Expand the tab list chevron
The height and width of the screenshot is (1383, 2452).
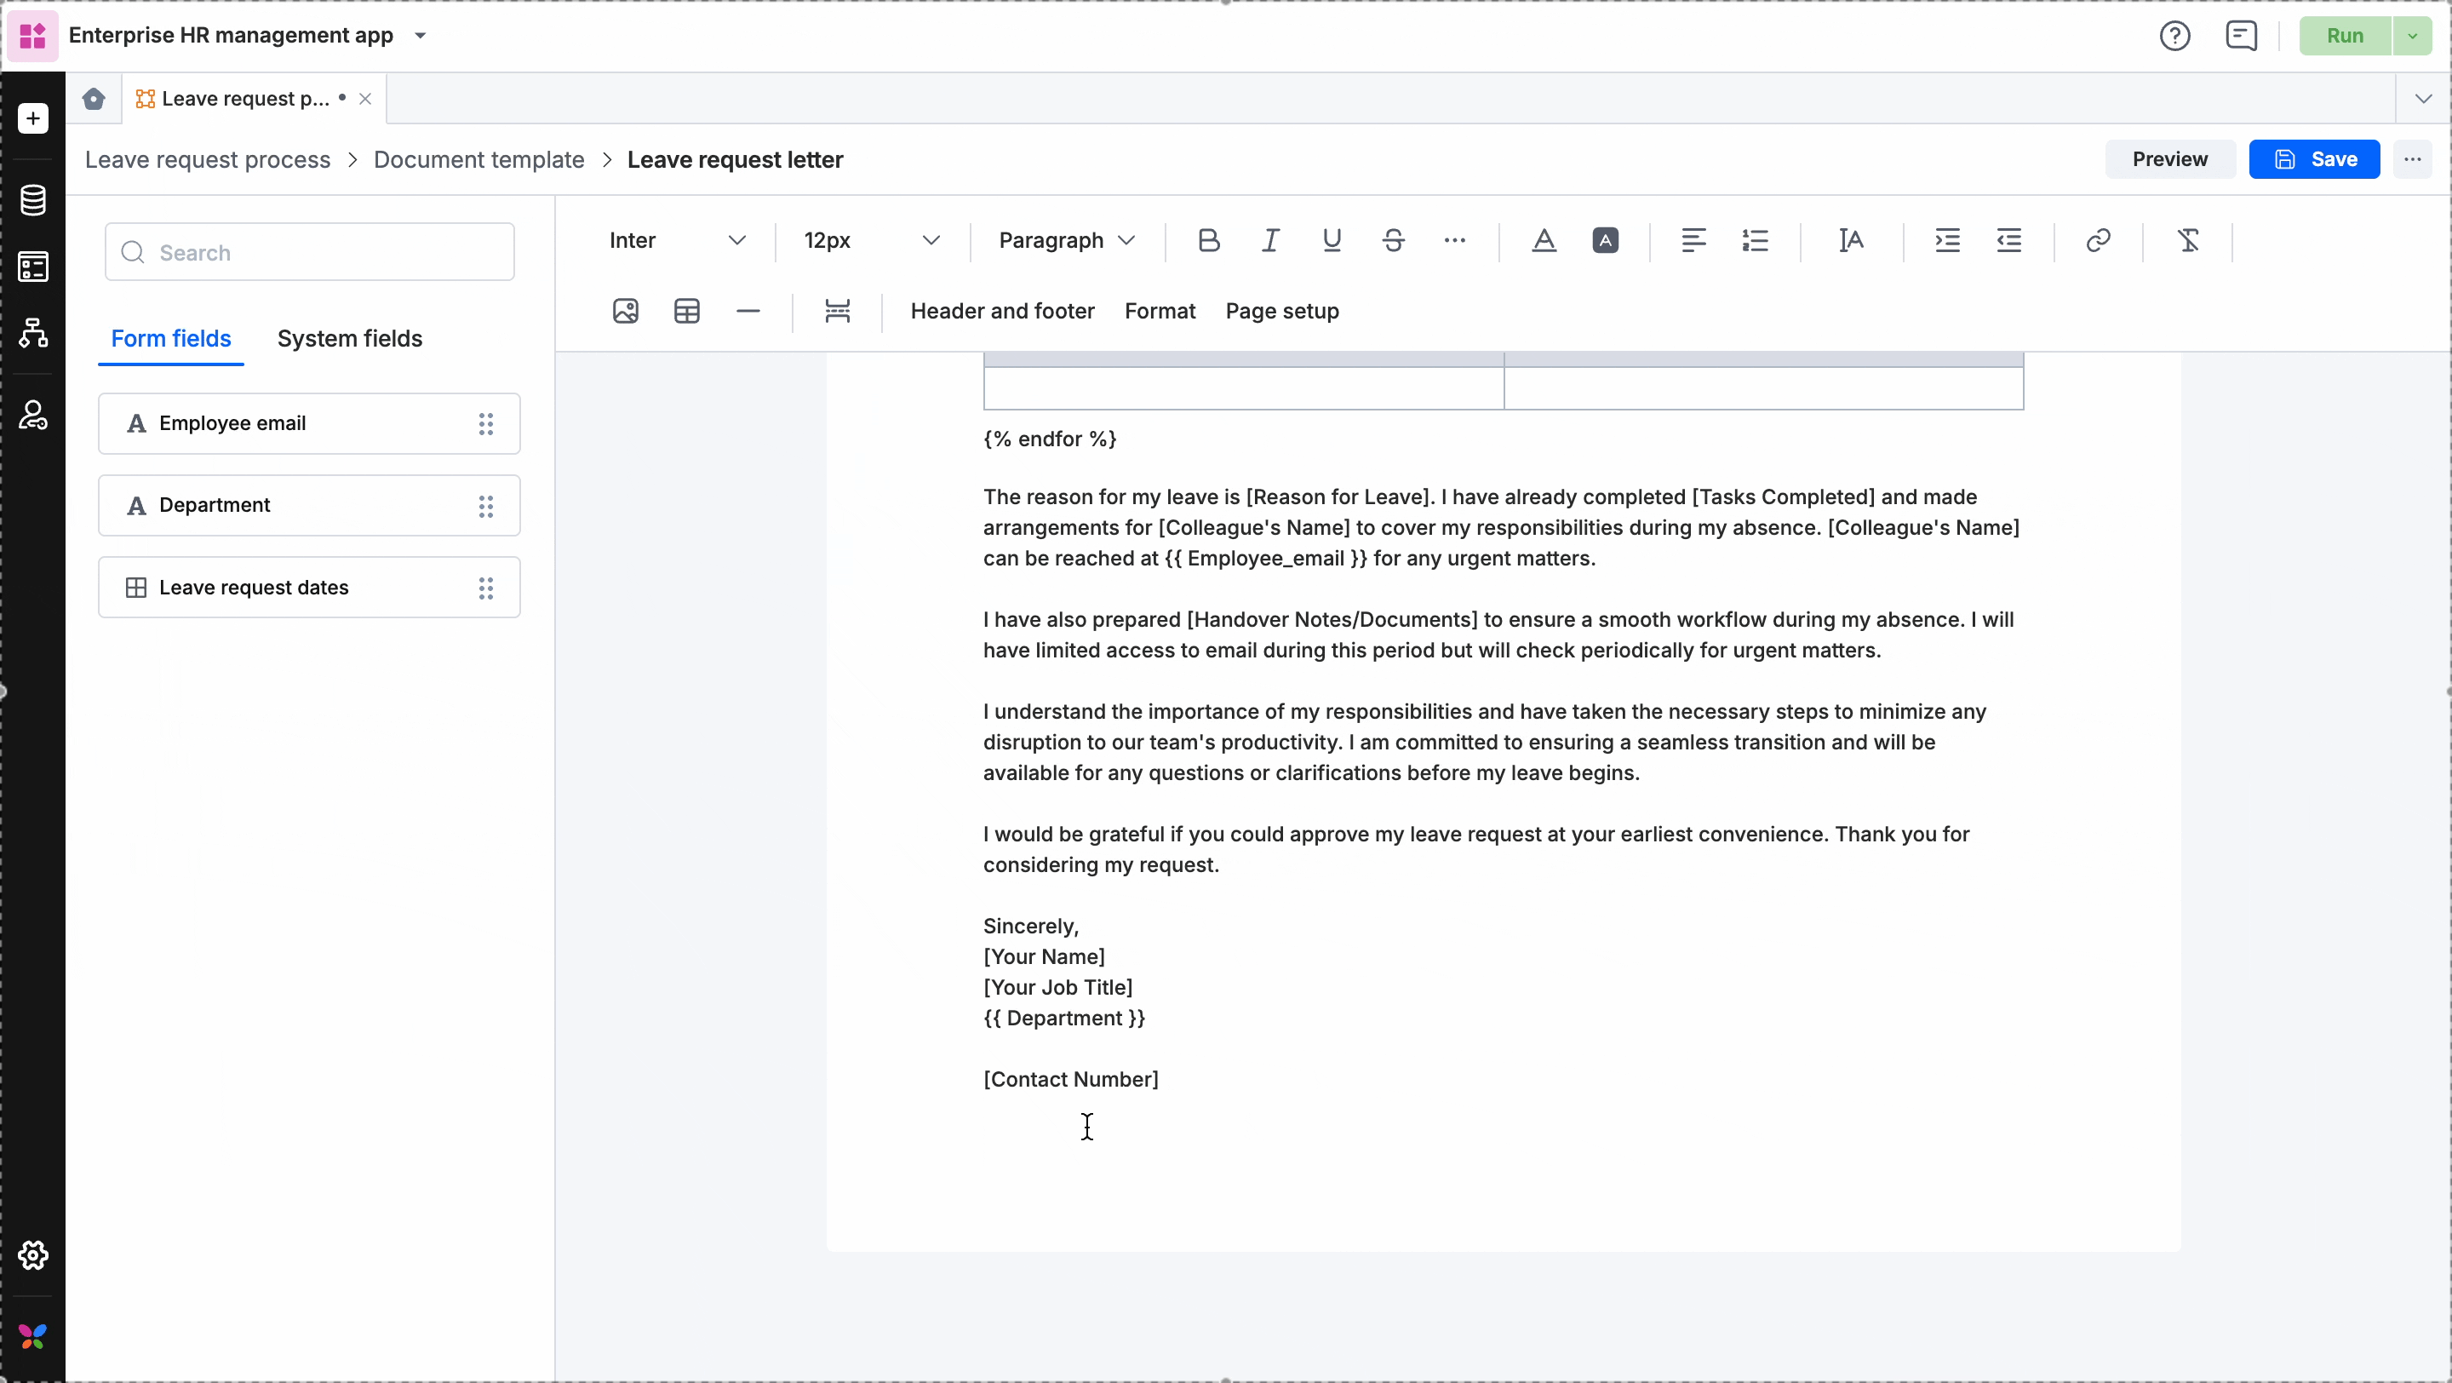pos(2423,99)
